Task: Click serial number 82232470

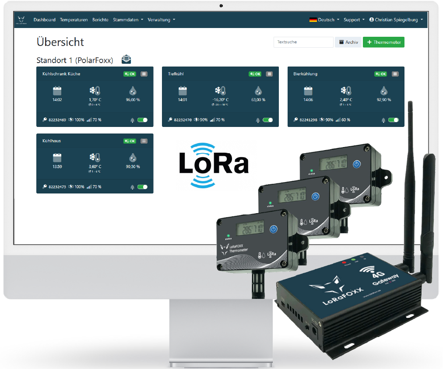Action: (183, 120)
